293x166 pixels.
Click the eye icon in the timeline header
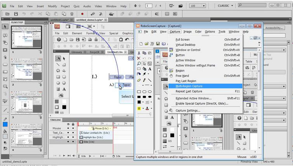(68, 124)
